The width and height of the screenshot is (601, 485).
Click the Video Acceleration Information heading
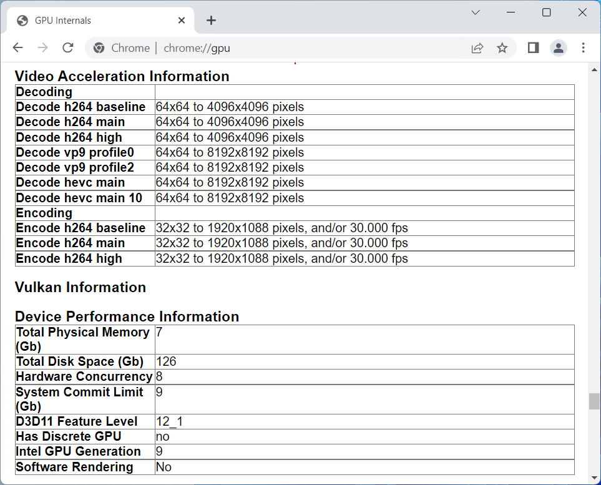pyautogui.click(x=122, y=76)
